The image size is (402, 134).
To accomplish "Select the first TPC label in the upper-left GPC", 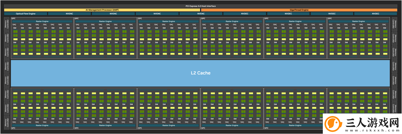I will (15, 25).
